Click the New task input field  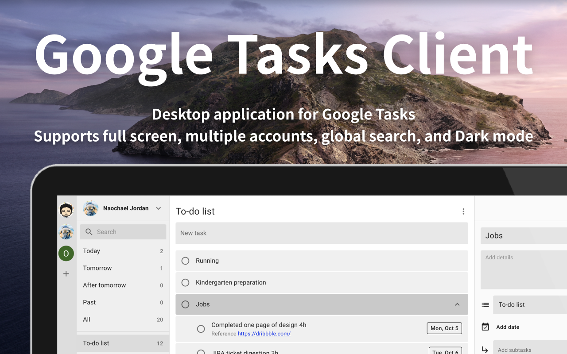tap(322, 233)
